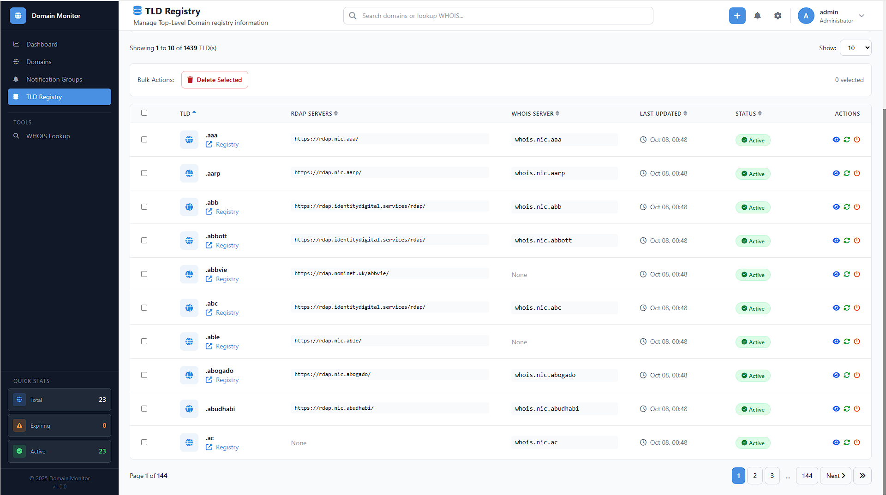Go to WHOIS Lookup tool

coord(48,136)
